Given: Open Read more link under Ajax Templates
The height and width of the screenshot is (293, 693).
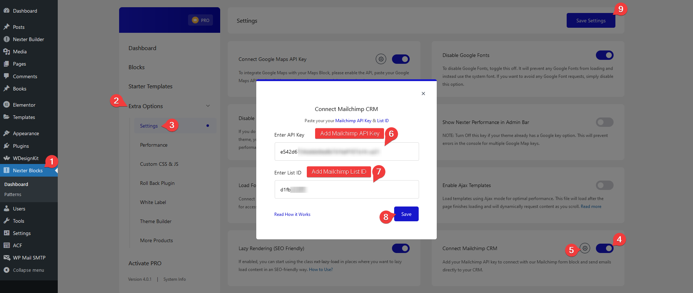Looking at the screenshot, I should pyautogui.click(x=591, y=207).
